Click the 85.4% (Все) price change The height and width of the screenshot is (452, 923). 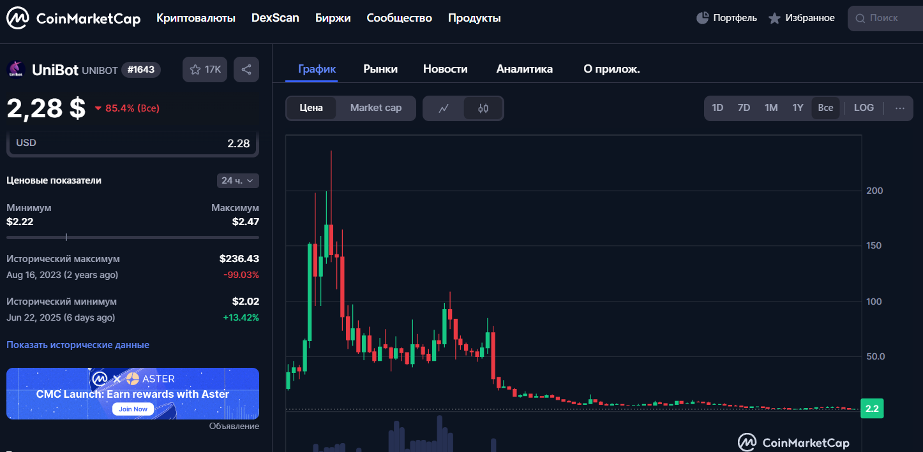(127, 108)
